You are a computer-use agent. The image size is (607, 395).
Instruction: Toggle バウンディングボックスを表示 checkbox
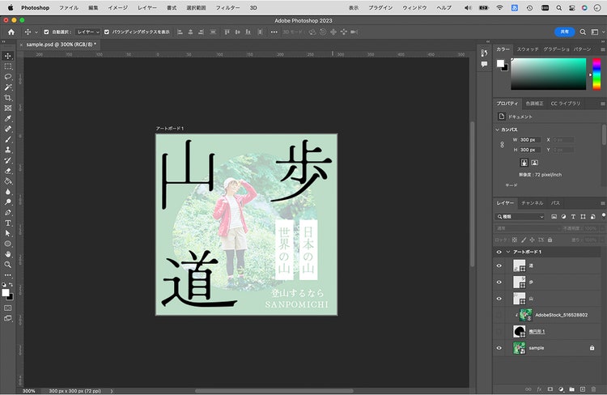click(x=107, y=32)
